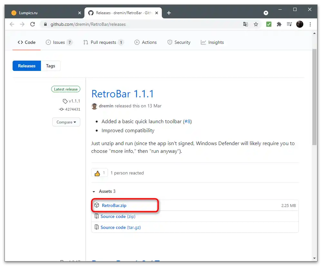
Task: Open the Pull requests tab
Action: tap(103, 42)
